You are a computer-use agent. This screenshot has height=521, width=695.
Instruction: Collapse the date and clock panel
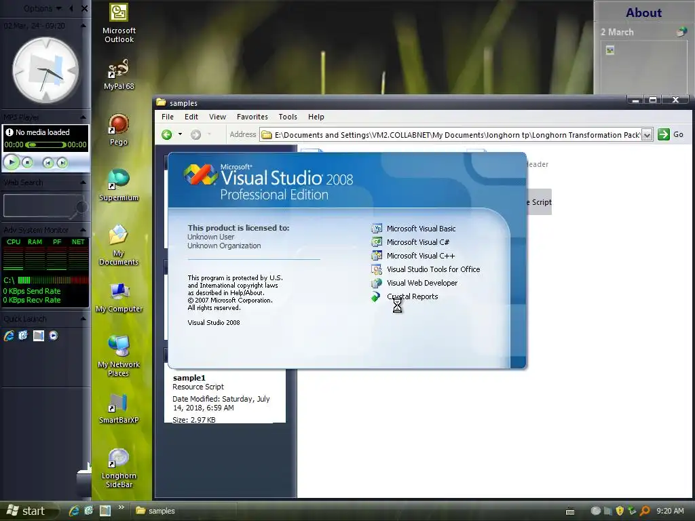tap(83, 26)
